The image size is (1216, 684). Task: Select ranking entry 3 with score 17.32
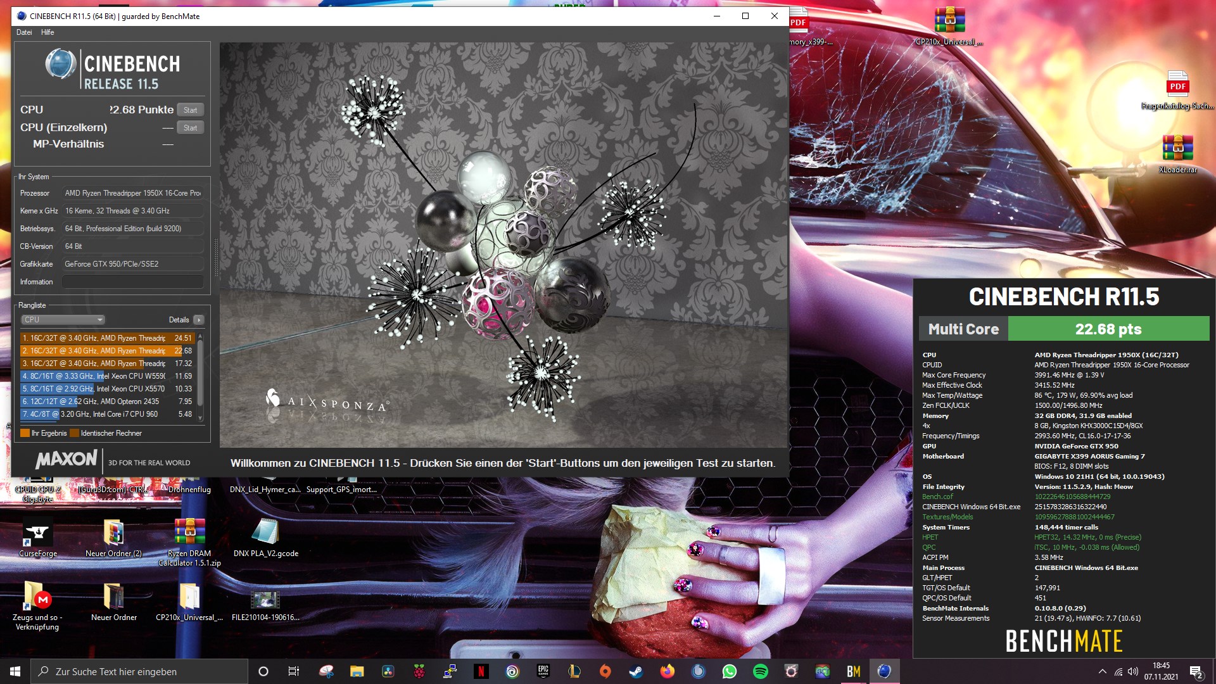108,364
